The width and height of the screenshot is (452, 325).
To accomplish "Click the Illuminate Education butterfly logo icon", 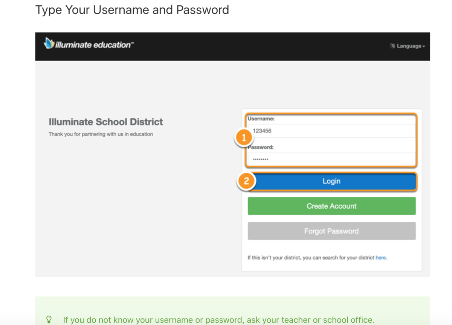I will tap(49, 43).
